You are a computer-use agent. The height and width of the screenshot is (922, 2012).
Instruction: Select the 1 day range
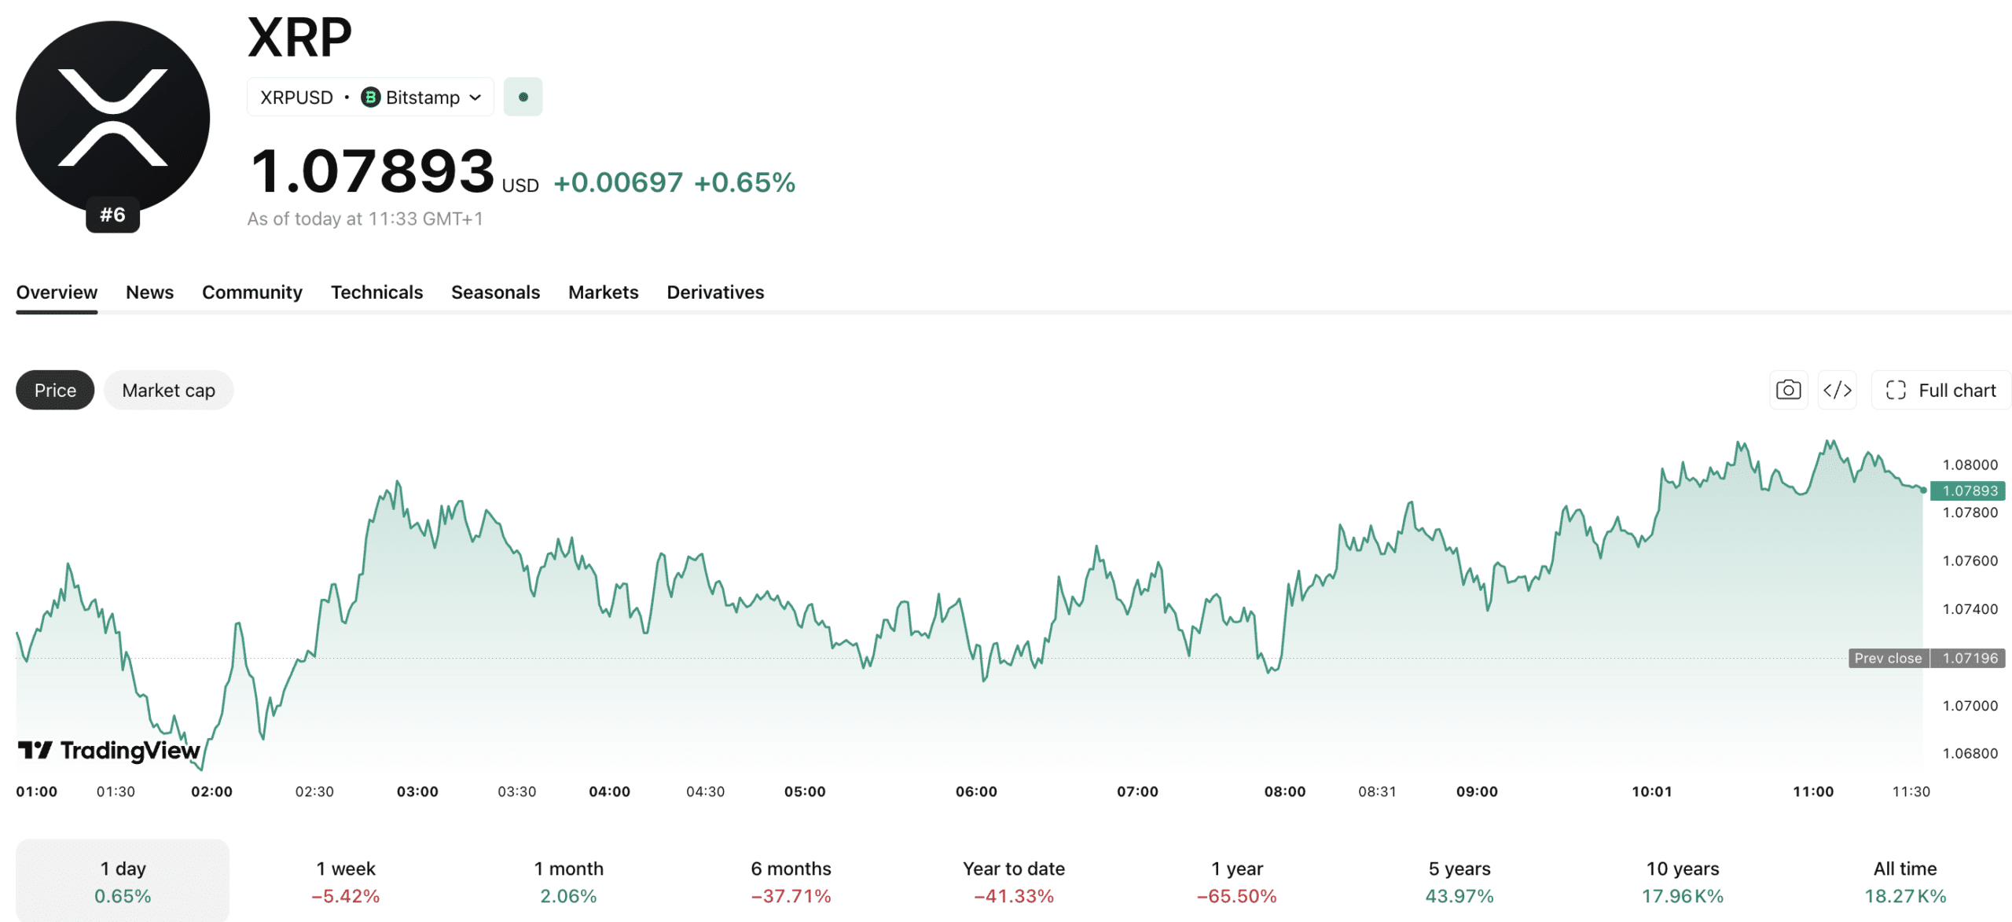point(123,881)
